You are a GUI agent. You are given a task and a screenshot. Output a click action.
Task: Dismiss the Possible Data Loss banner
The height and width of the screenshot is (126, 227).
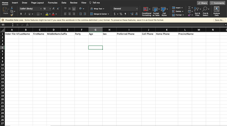coord(3,20)
